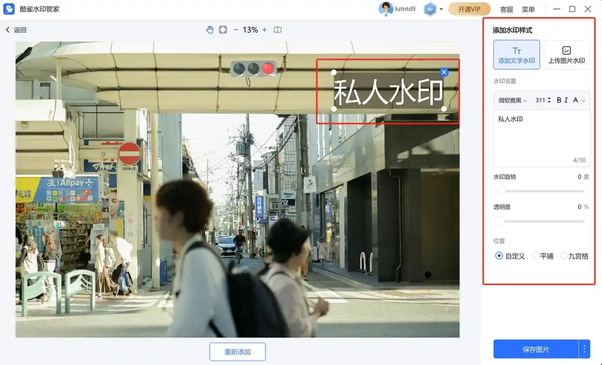Zoom in with the plus icon
602x365 pixels.
coord(264,30)
